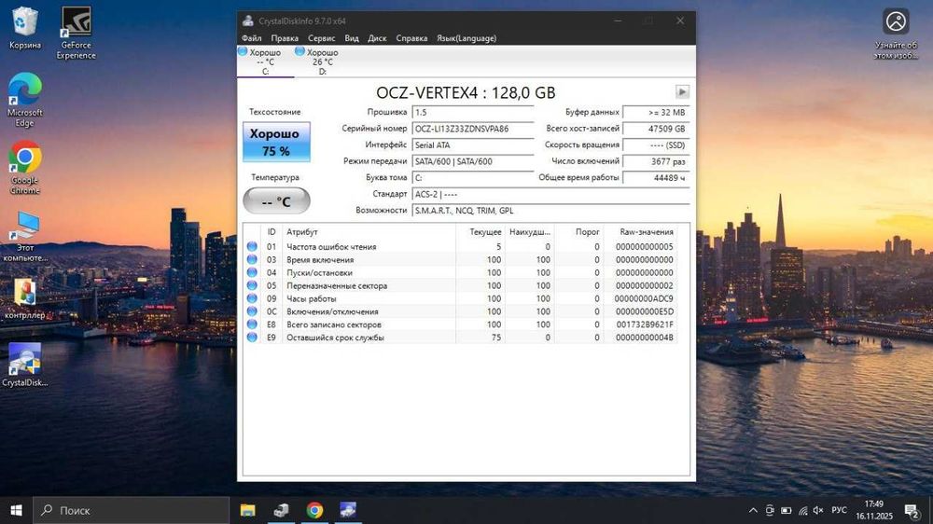Viewport: 933px width, 524px height.
Task: Select the Переназначенные сектора attribute text
Action: click(337, 285)
